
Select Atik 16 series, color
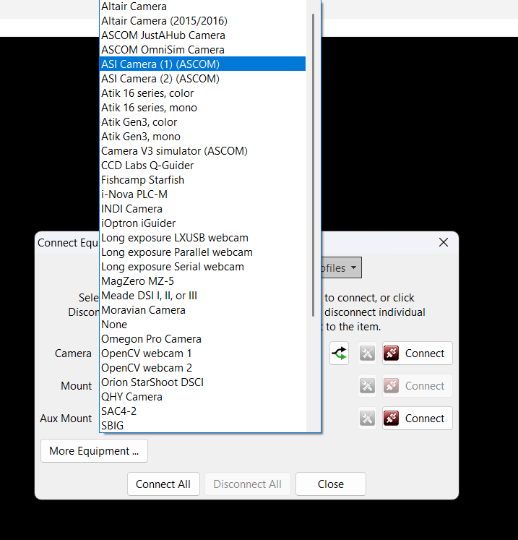202,93
